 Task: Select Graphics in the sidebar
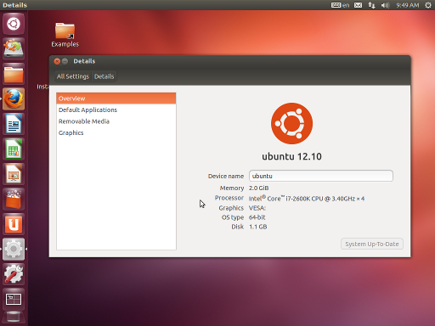point(116,132)
